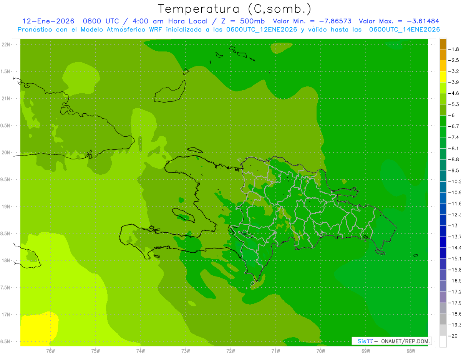The image size is (461, 356).
Task: Click the '-14.4' color scale value
Action: pos(455,247)
